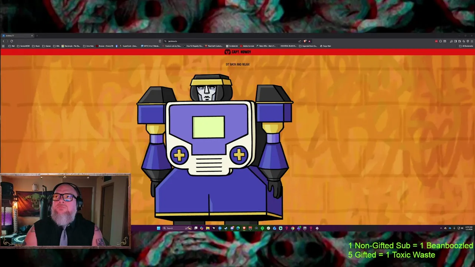Open the Imported from Chrome bookmark folder

pyautogui.click(x=307, y=46)
